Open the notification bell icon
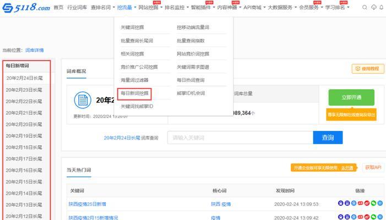The width and height of the screenshot is (386, 220). click(x=382, y=7)
